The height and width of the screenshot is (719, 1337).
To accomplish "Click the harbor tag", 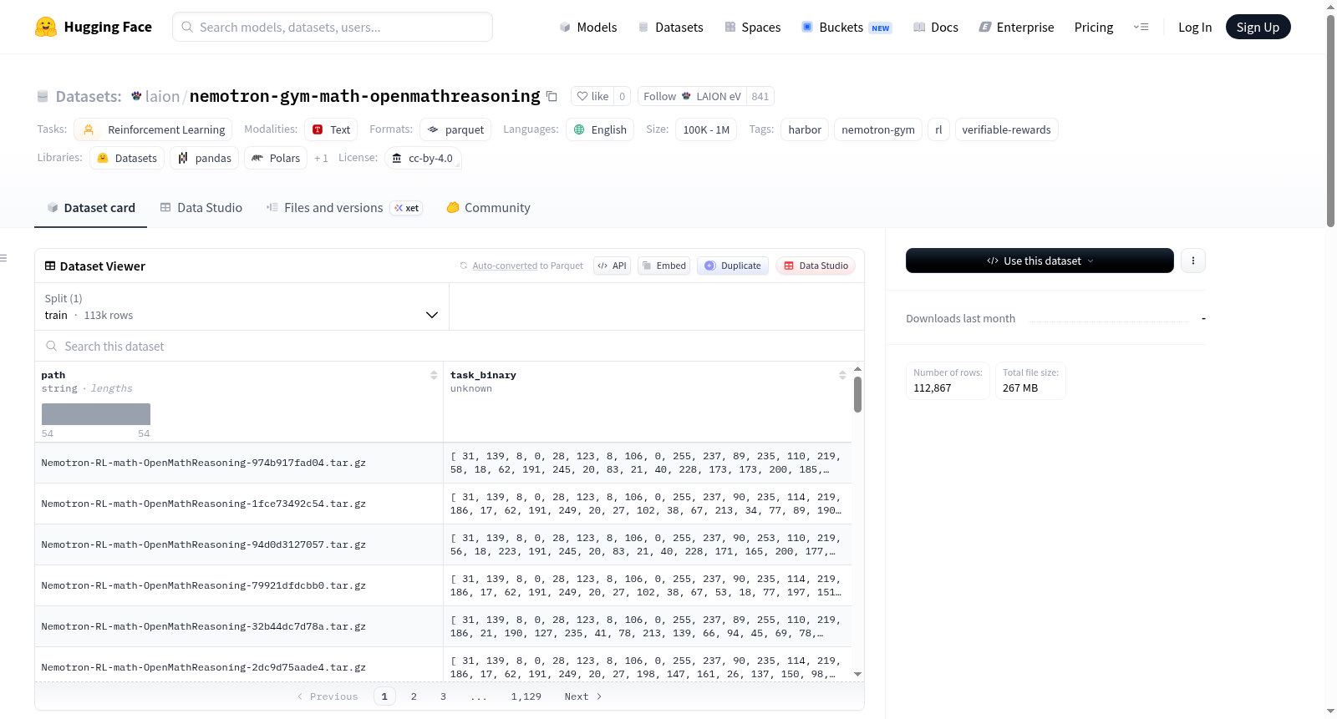I will tap(805, 129).
